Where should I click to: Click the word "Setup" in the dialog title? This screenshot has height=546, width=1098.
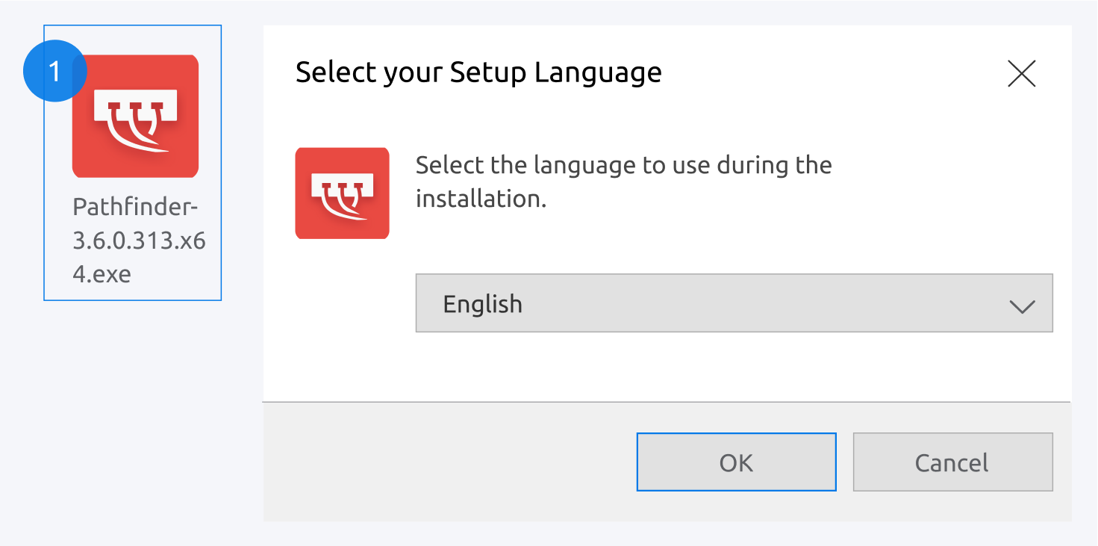[487, 72]
